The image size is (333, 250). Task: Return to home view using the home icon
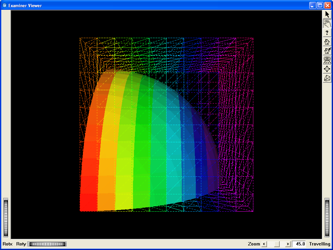tap(327, 42)
